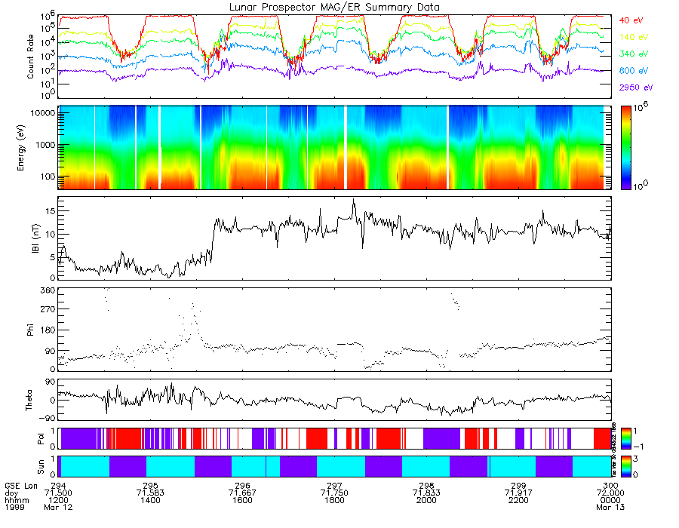The width and height of the screenshot is (679, 528).
Task: Click the '15' tick on |B| axis
Action: click(x=50, y=210)
